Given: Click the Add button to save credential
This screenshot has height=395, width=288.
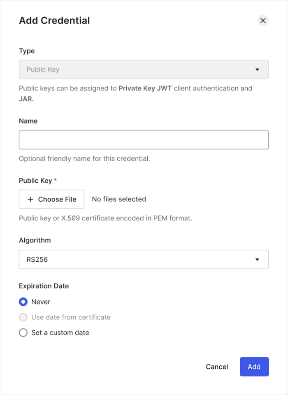Looking at the screenshot, I should [254, 367].
